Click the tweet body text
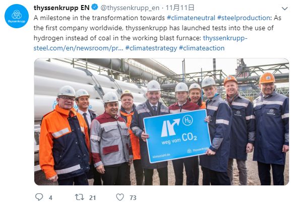 [157, 33]
